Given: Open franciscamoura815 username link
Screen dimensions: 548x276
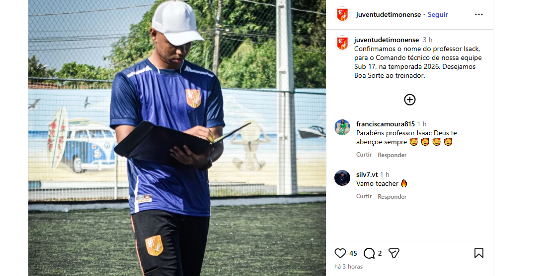Looking at the screenshot, I should [x=385, y=124].
